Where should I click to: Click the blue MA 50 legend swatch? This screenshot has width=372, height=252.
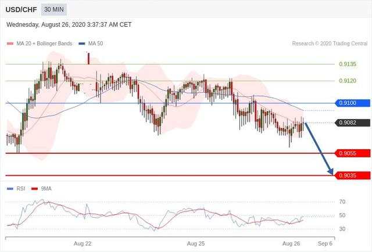[82, 44]
